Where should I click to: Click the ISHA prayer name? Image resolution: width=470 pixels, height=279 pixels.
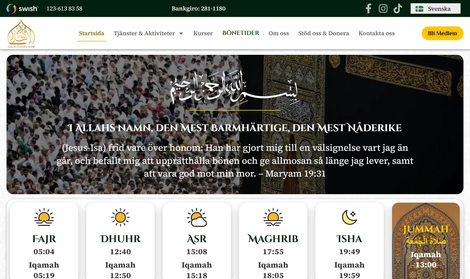349,239
